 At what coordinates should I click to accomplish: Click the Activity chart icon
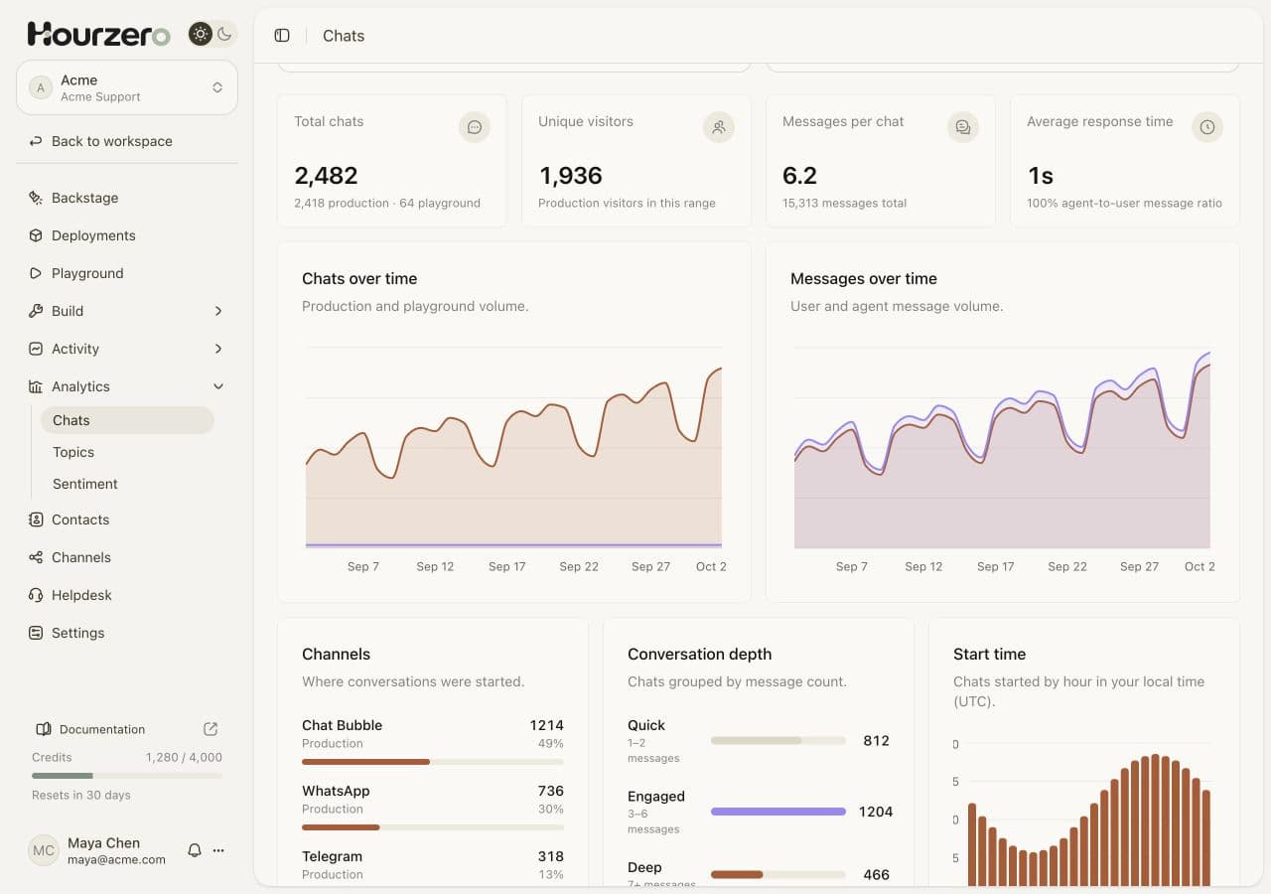click(36, 349)
